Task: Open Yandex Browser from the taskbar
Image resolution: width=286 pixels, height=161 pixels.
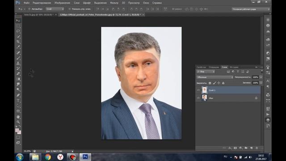Action: pyautogui.click(x=60, y=157)
